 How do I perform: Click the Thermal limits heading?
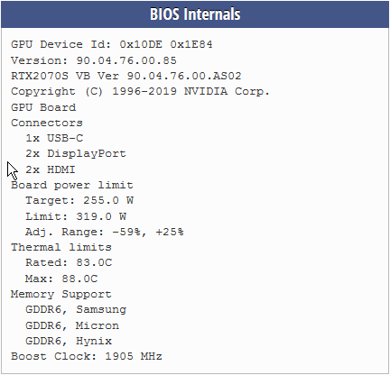(x=61, y=248)
